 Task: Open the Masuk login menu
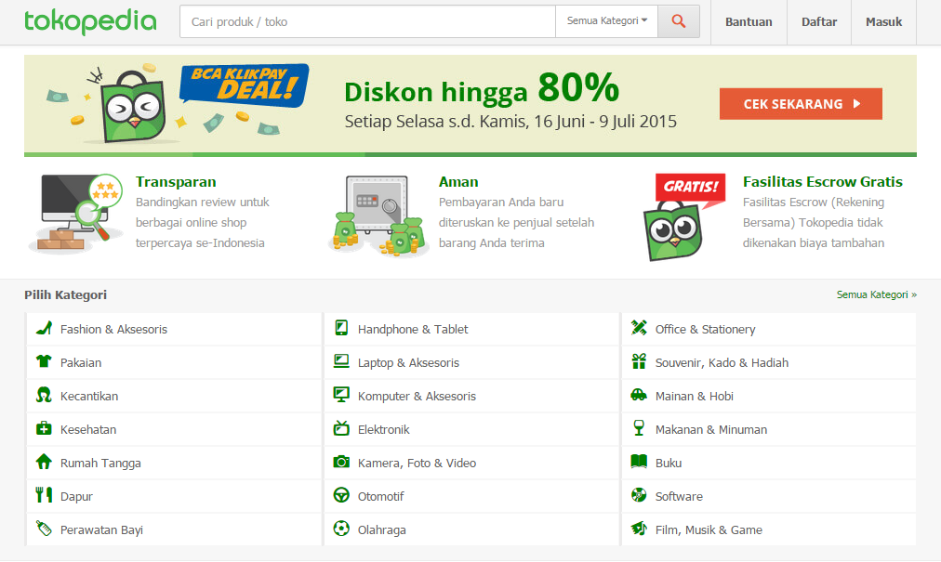pyautogui.click(x=883, y=22)
